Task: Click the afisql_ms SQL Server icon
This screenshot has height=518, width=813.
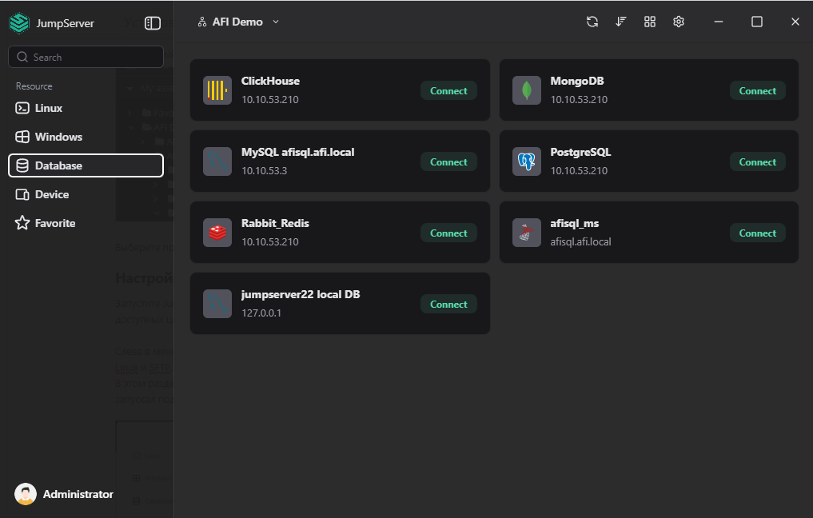Action: coord(527,233)
